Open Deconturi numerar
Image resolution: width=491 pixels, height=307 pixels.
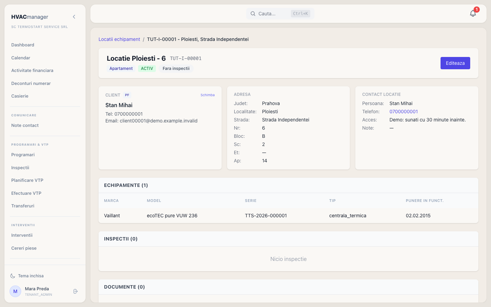(31, 84)
